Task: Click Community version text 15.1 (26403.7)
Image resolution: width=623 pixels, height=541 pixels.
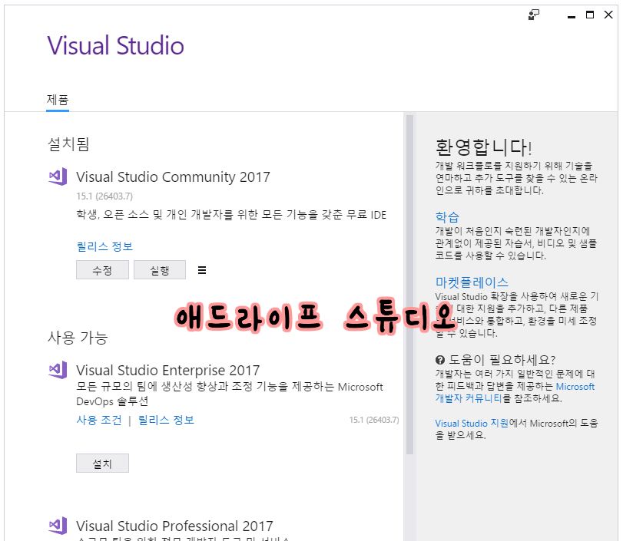Action: click(104, 196)
